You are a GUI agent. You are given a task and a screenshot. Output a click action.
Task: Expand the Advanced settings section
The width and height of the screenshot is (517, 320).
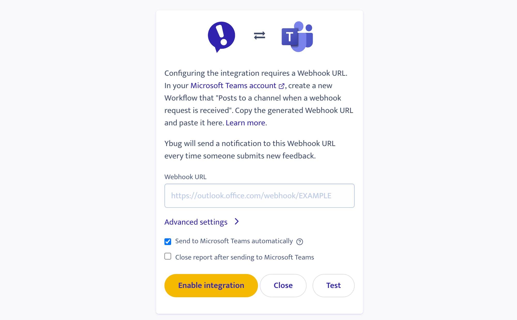click(x=196, y=222)
